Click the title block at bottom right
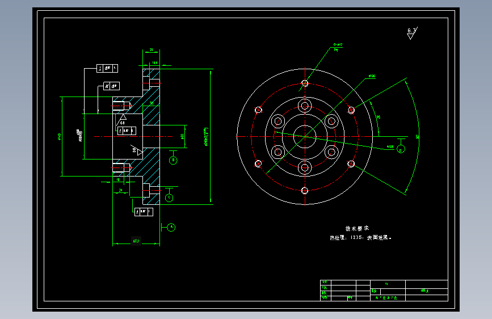The height and width of the screenshot is (319, 492). tap(384, 291)
